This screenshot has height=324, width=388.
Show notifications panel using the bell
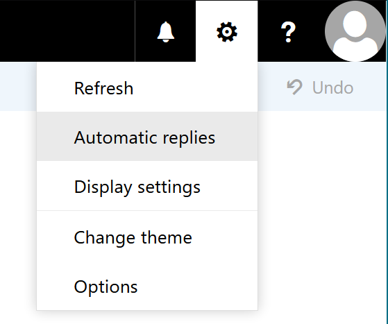coord(166,32)
